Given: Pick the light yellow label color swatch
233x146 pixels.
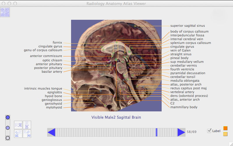Looking at the screenshot, I should click(x=225, y=134).
